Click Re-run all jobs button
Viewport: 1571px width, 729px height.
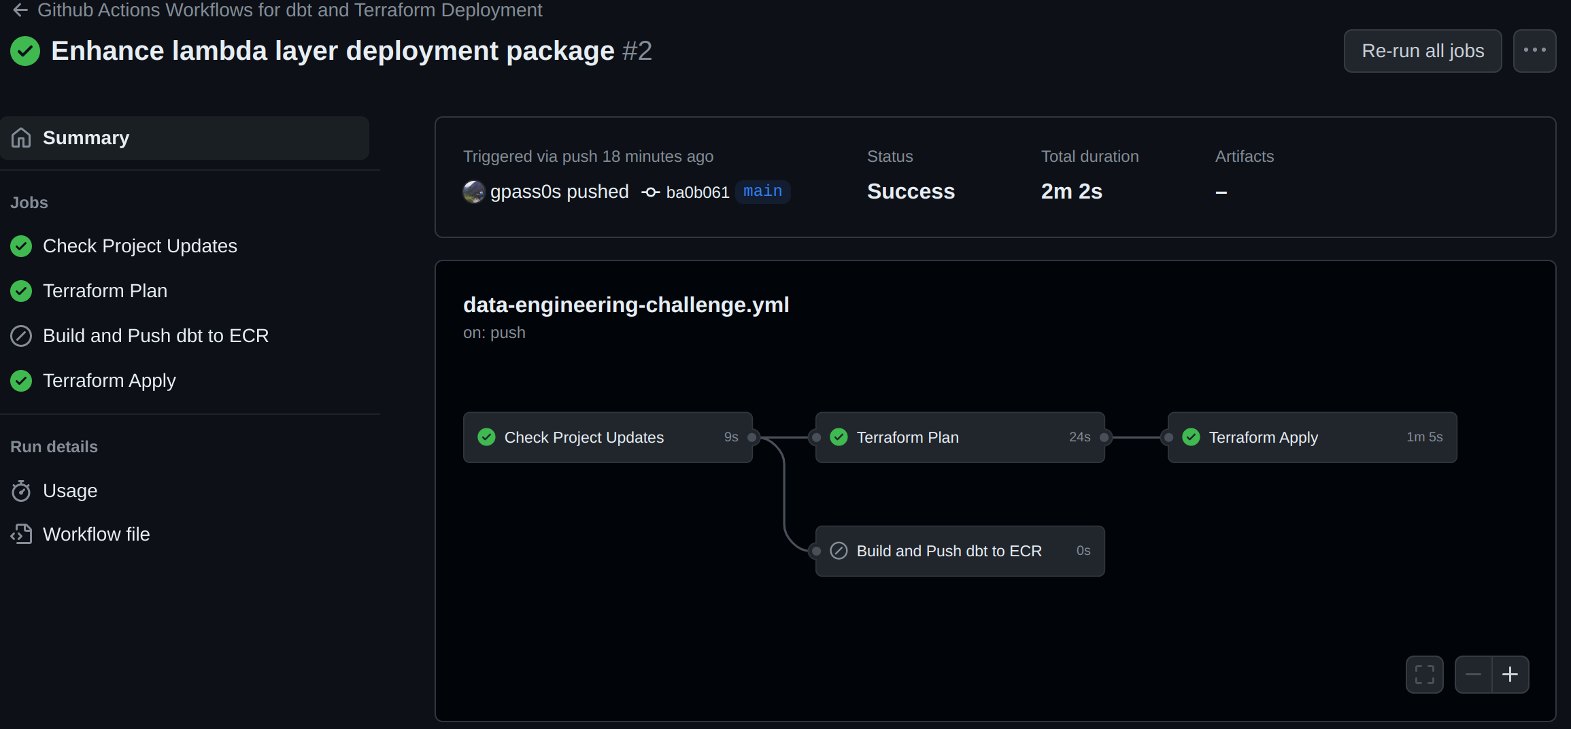pos(1423,51)
